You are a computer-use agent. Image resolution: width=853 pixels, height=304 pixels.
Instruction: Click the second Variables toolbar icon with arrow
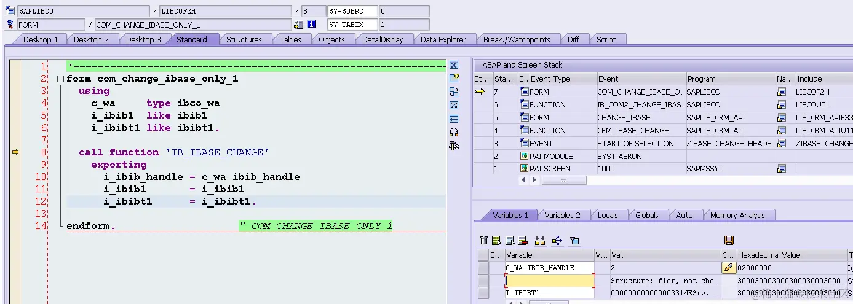coord(497,240)
